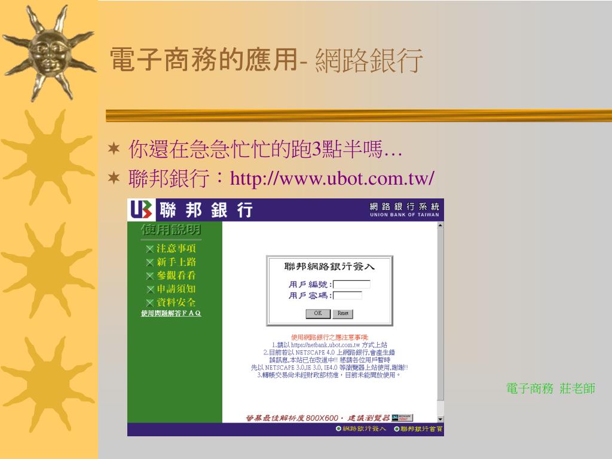The image size is (612, 459).
Task: Click the Reset button
Action: point(342,313)
